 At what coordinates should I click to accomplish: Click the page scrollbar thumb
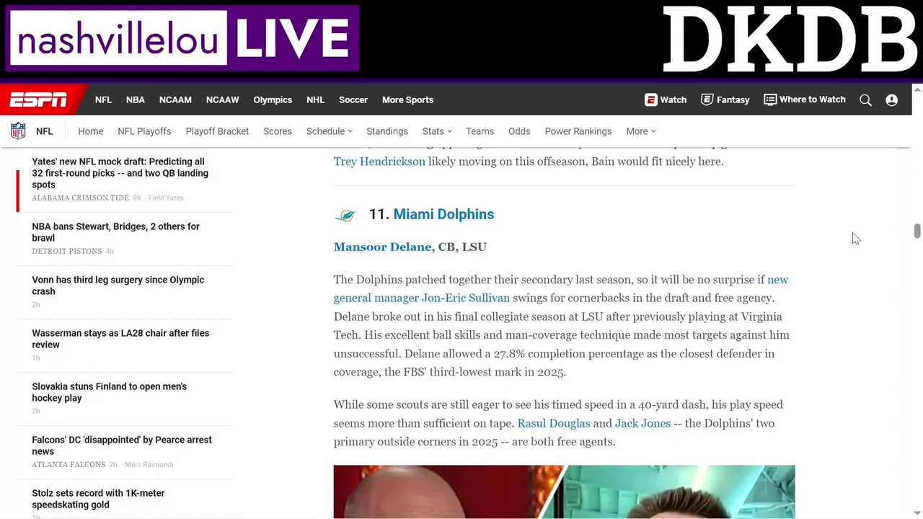click(917, 231)
